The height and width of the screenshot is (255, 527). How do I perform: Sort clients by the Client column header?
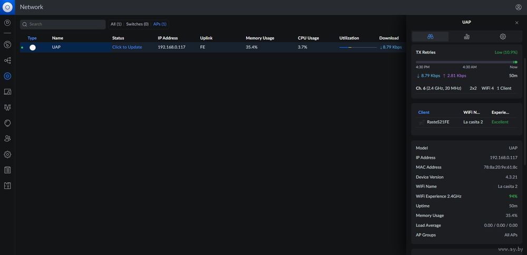[x=424, y=112]
